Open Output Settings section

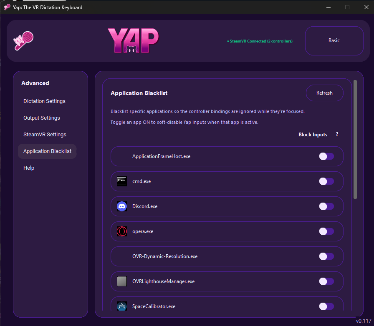[42, 118]
